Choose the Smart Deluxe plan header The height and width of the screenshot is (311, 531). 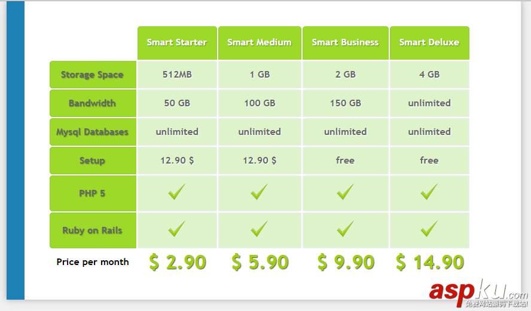[429, 42]
